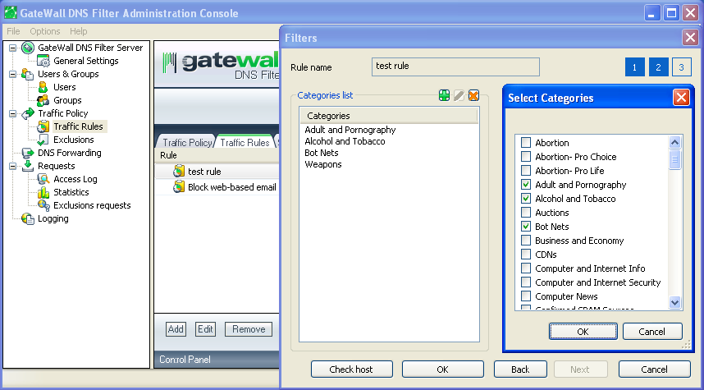The height and width of the screenshot is (390, 704).
Task: Check the Auctions checkbox
Action: tap(526, 212)
